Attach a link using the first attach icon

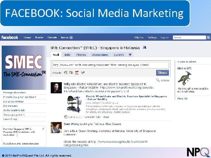pos(66,73)
